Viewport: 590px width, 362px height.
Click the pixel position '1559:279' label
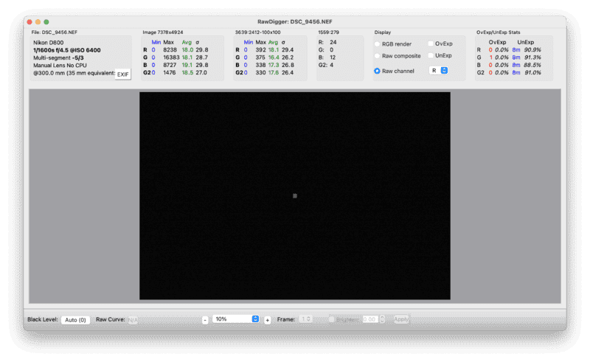(x=328, y=32)
